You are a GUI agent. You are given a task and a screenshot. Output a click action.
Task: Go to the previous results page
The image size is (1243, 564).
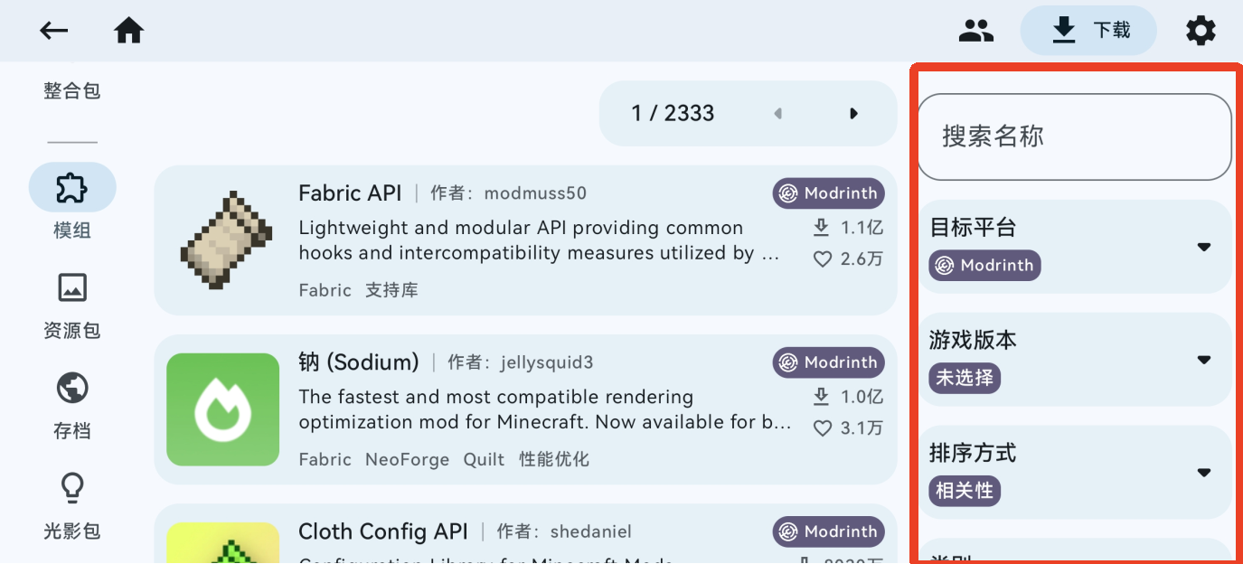click(x=777, y=113)
